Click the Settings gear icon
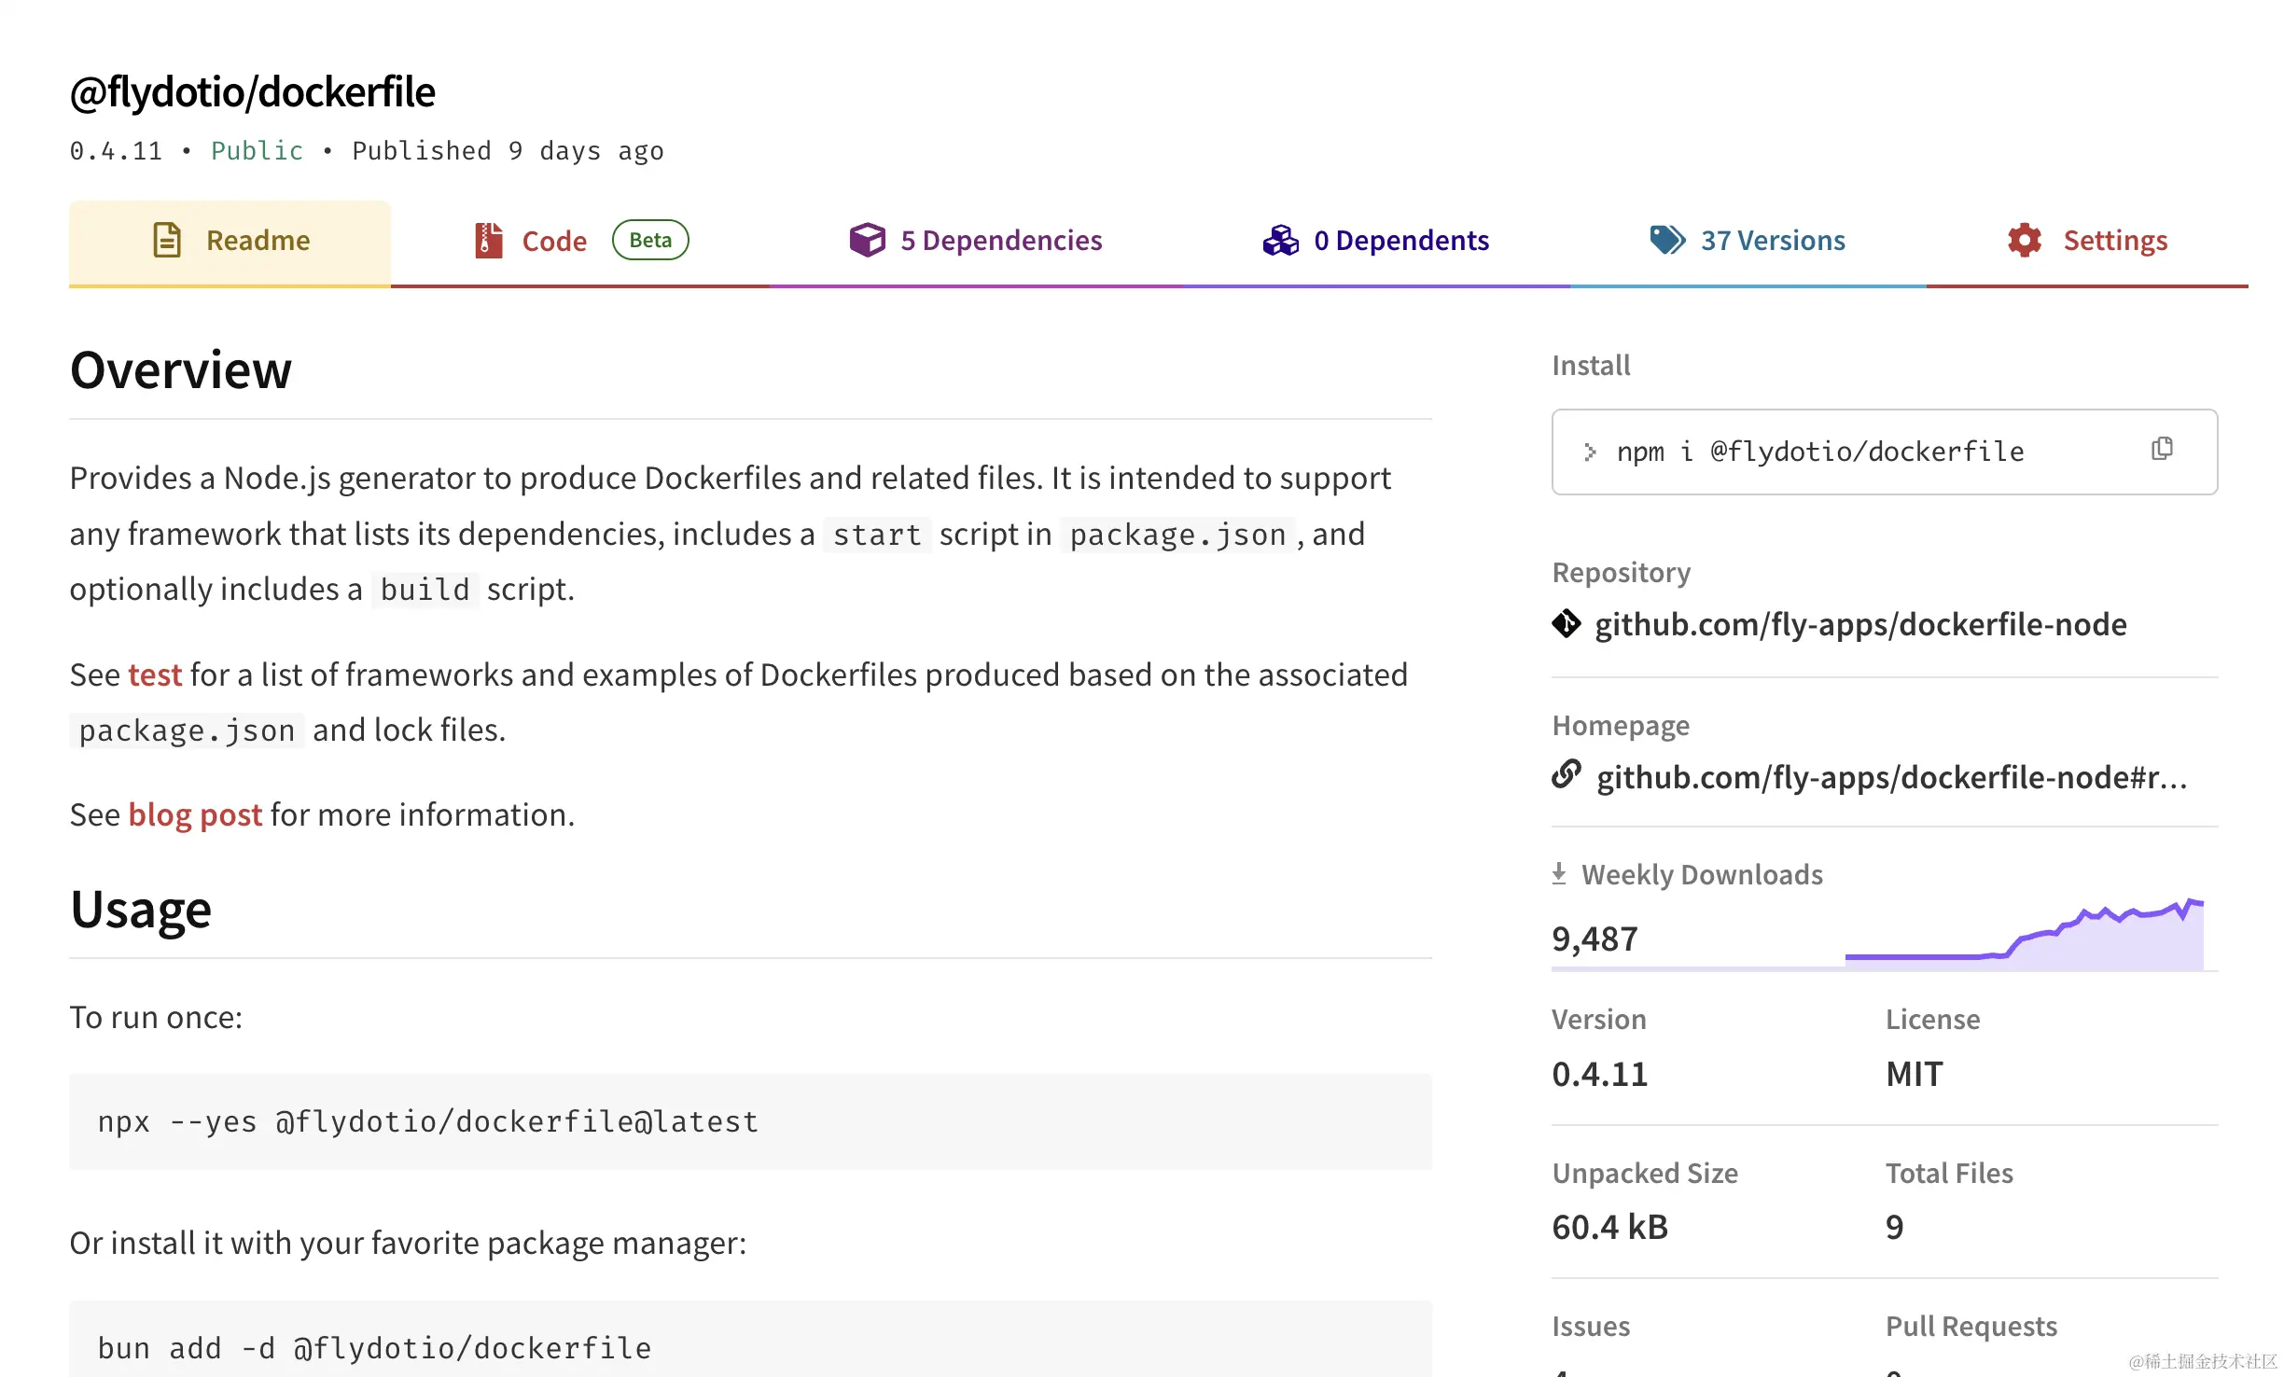Screen dimensions: 2284x1377 coord(2024,240)
